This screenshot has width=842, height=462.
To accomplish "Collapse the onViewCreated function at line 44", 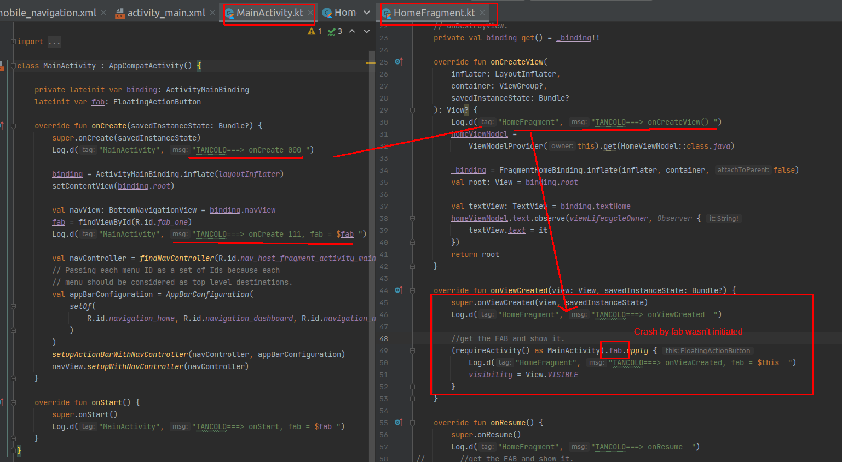I will pos(412,290).
